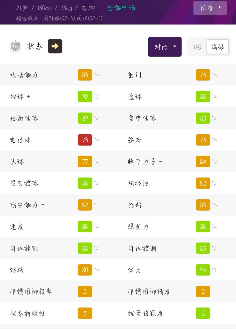Viewport: 236px width, 329px height.
Task: Click the red 73 定位球 rating badge
Action: pos(85,140)
